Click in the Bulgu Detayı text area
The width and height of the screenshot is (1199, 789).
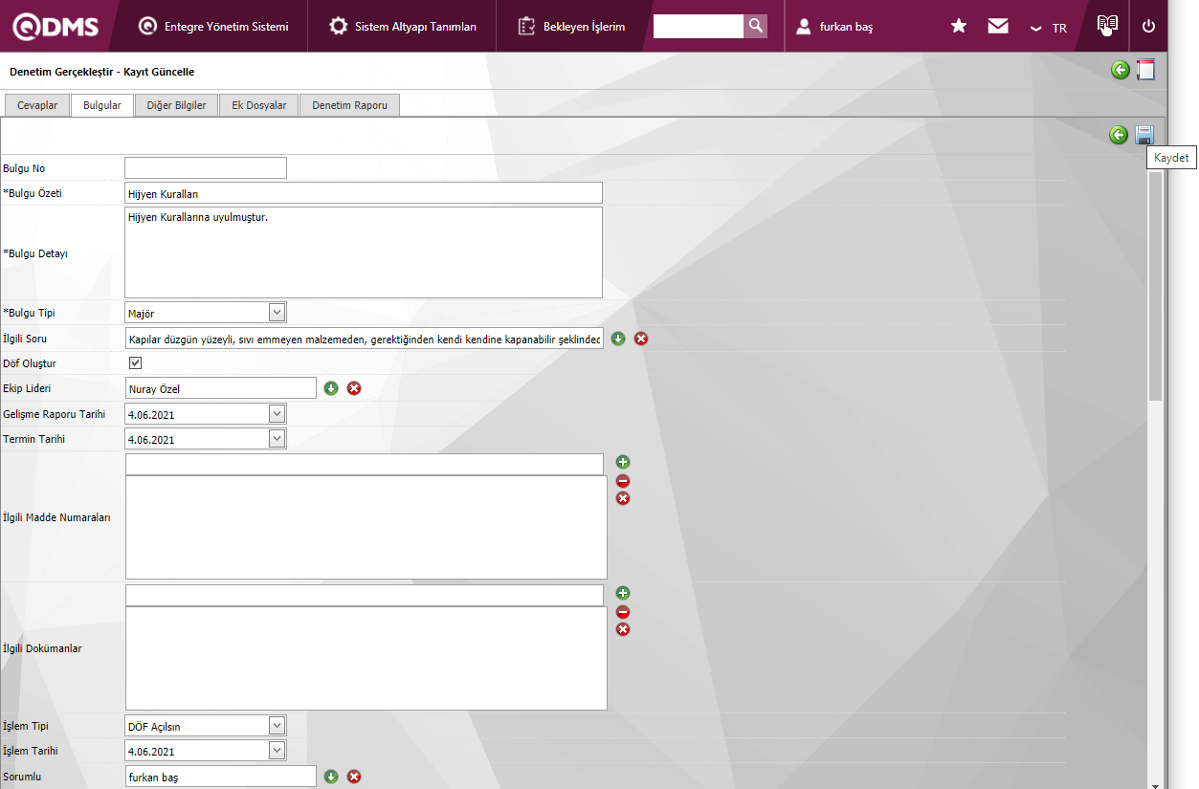[x=364, y=252]
